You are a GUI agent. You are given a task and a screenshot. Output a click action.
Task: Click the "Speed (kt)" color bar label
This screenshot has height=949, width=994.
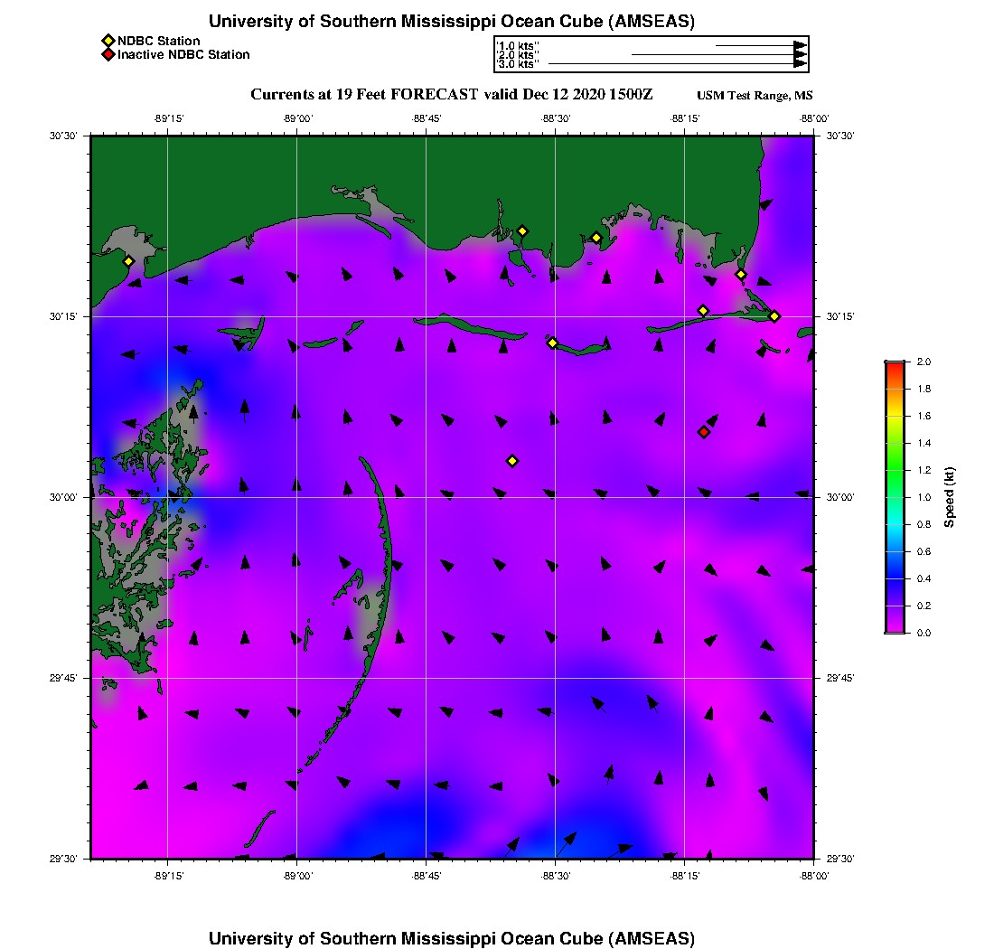click(949, 497)
